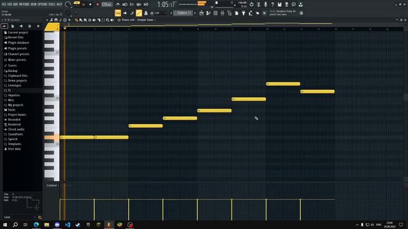Click the Control lane label
The height and width of the screenshot is (229, 408).
pyautogui.click(x=52, y=185)
